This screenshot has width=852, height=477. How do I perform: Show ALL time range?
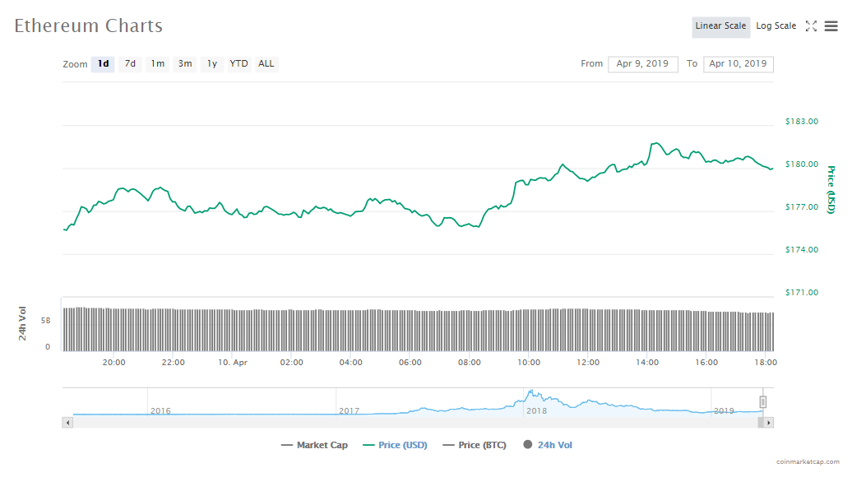click(266, 64)
